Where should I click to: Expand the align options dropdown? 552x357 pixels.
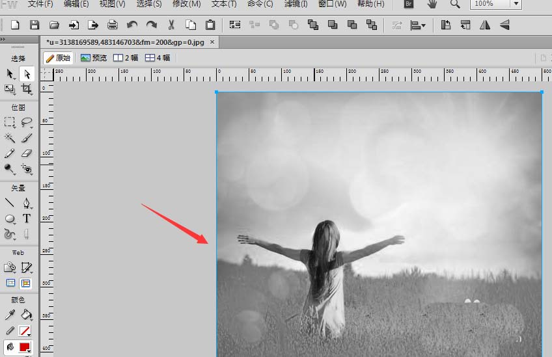[x=418, y=25]
